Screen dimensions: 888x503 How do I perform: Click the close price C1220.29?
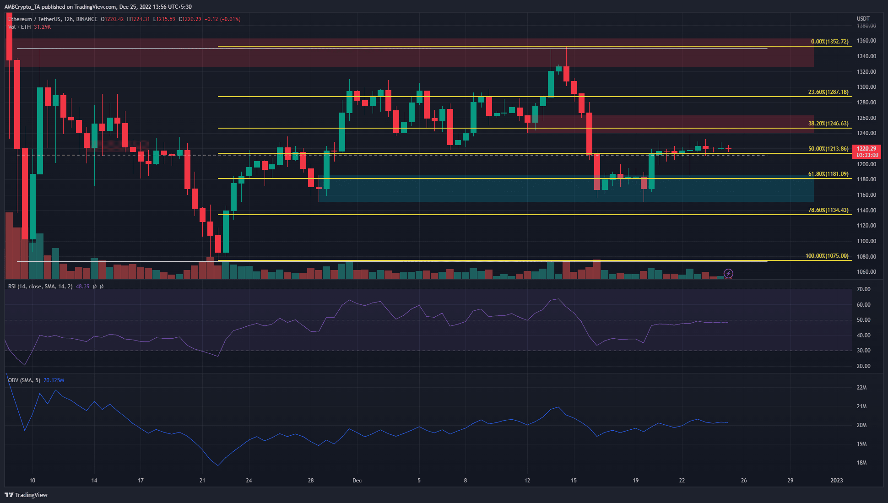[190, 19]
